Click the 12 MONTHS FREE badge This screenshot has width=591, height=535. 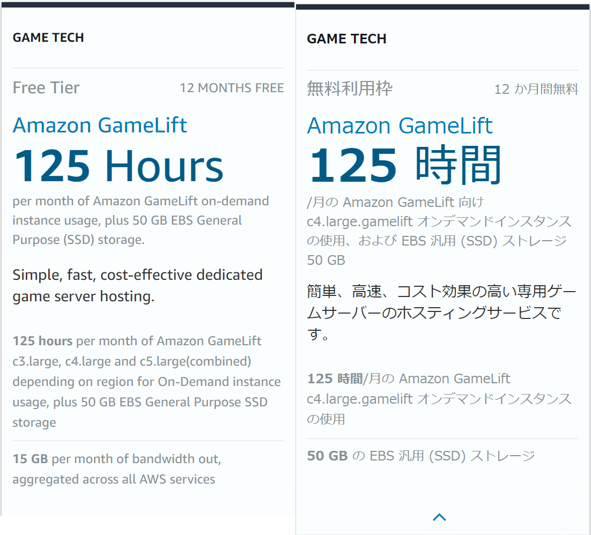click(x=232, y=87)
